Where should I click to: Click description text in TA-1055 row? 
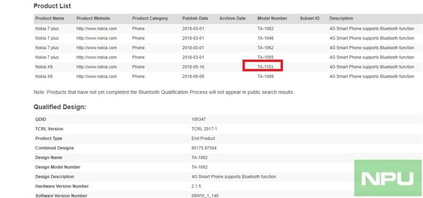[372, 58]
